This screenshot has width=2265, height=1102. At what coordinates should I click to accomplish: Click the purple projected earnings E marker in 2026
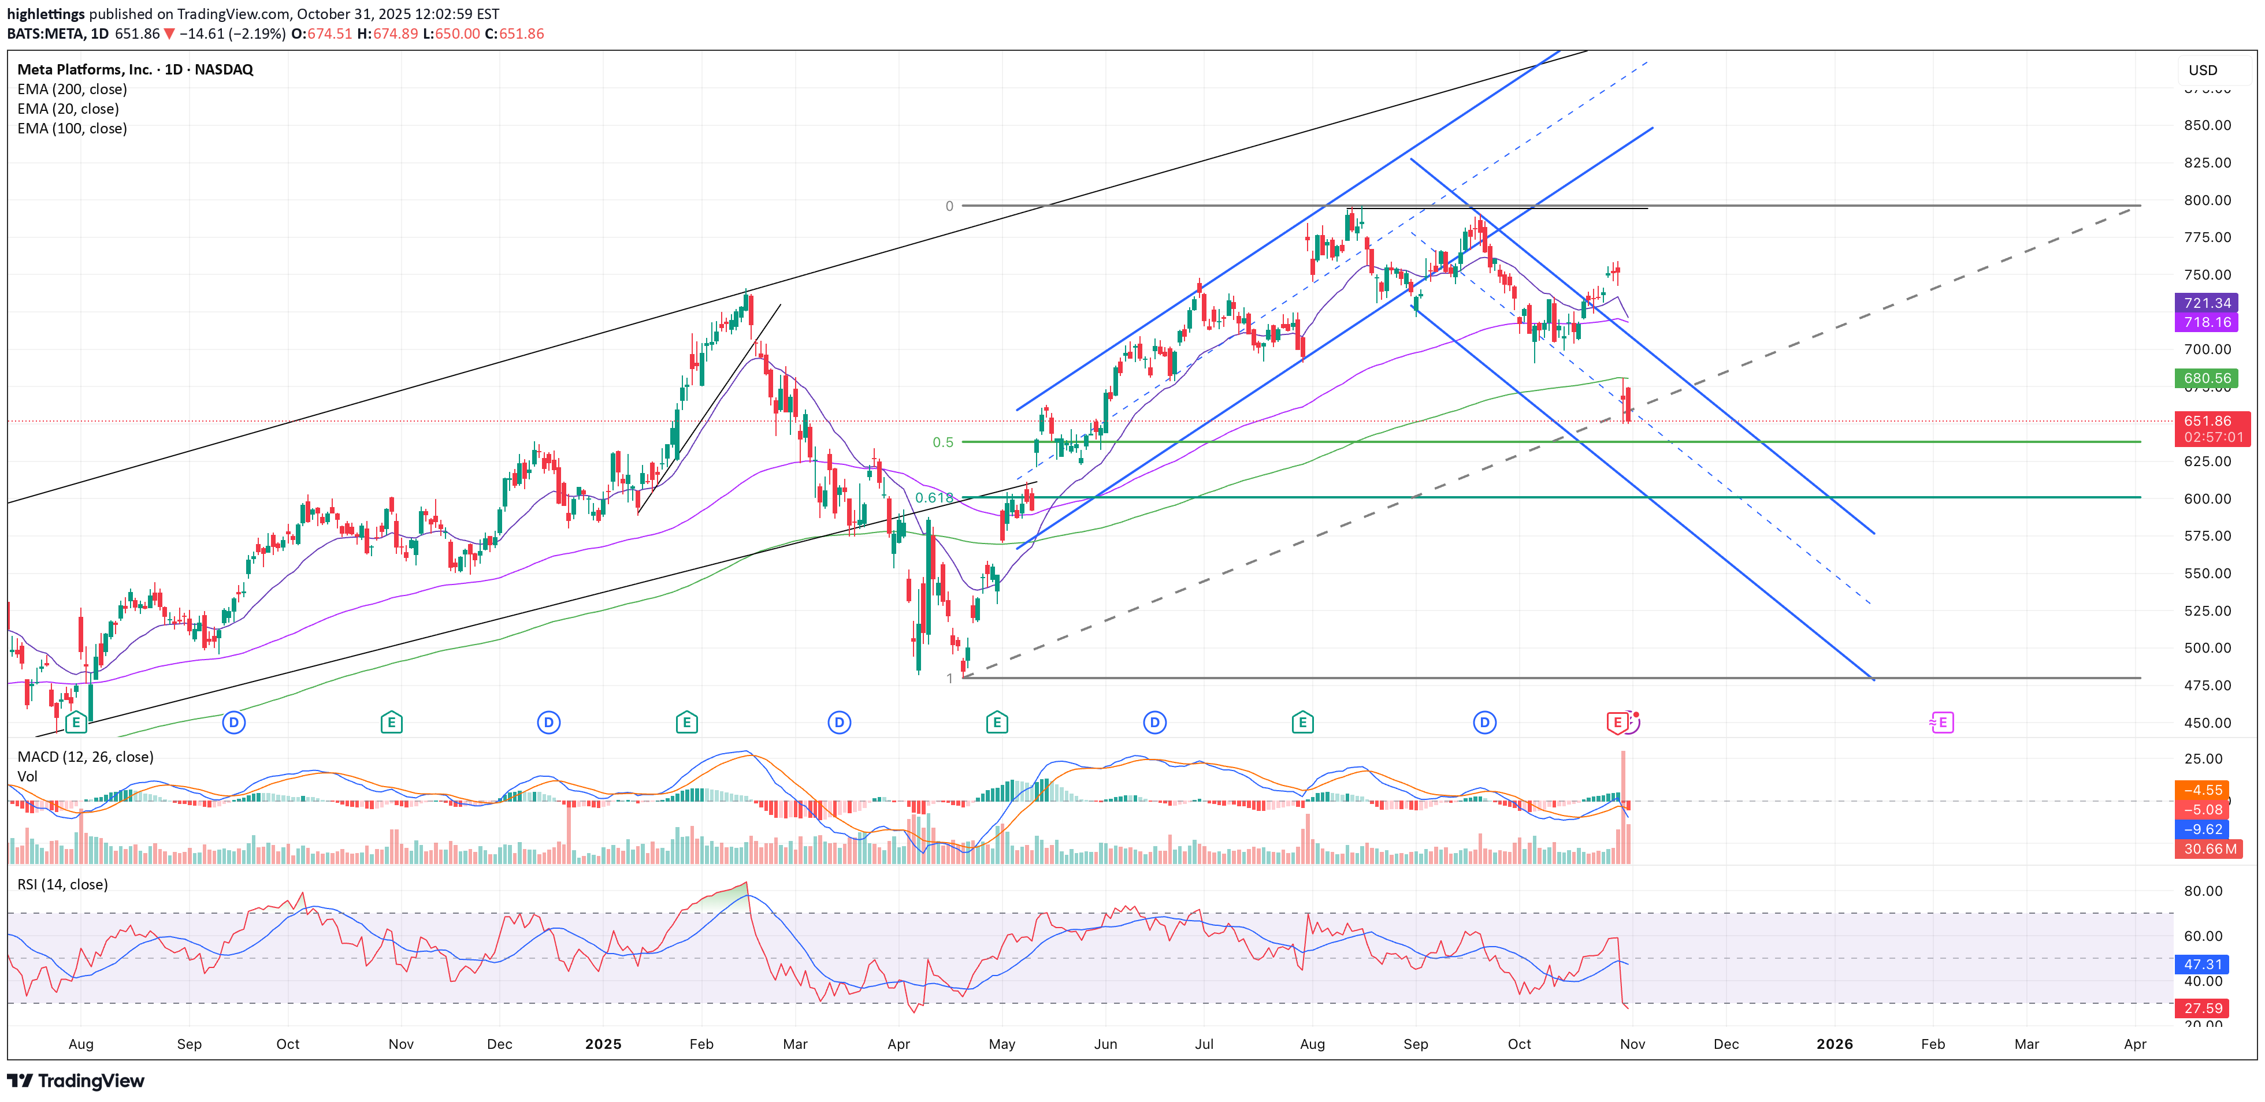[x=1943, y=723]
